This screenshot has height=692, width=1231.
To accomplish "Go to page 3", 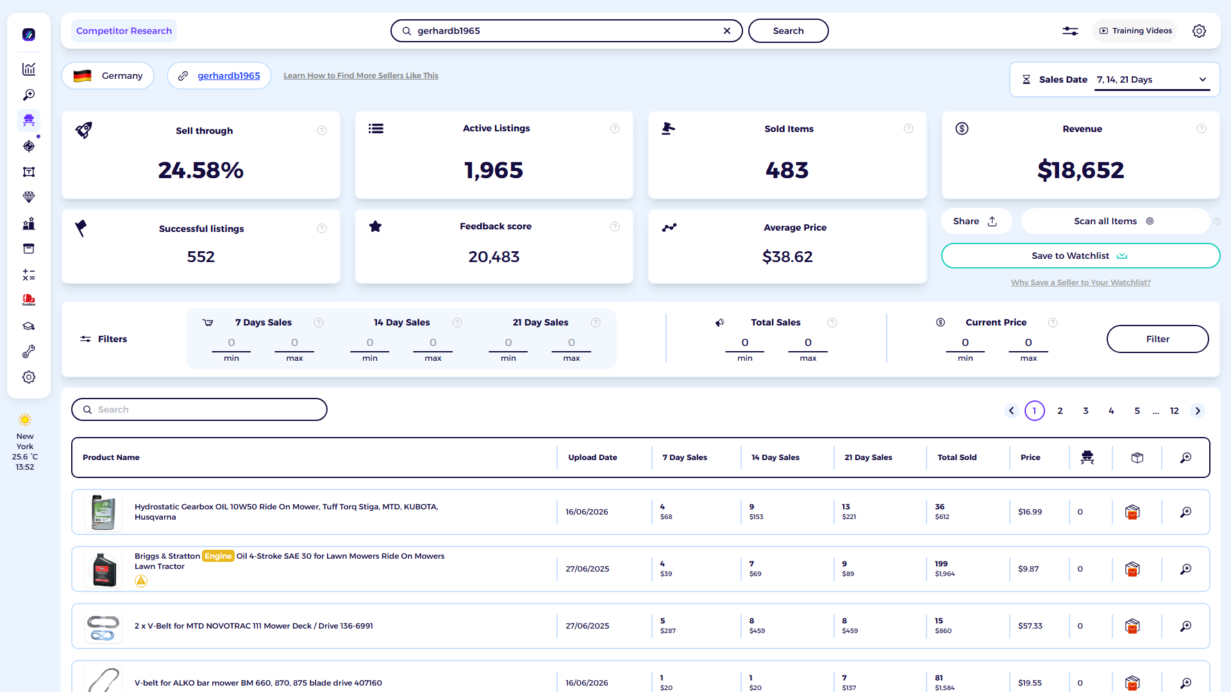I will [x=1086, y=411].
